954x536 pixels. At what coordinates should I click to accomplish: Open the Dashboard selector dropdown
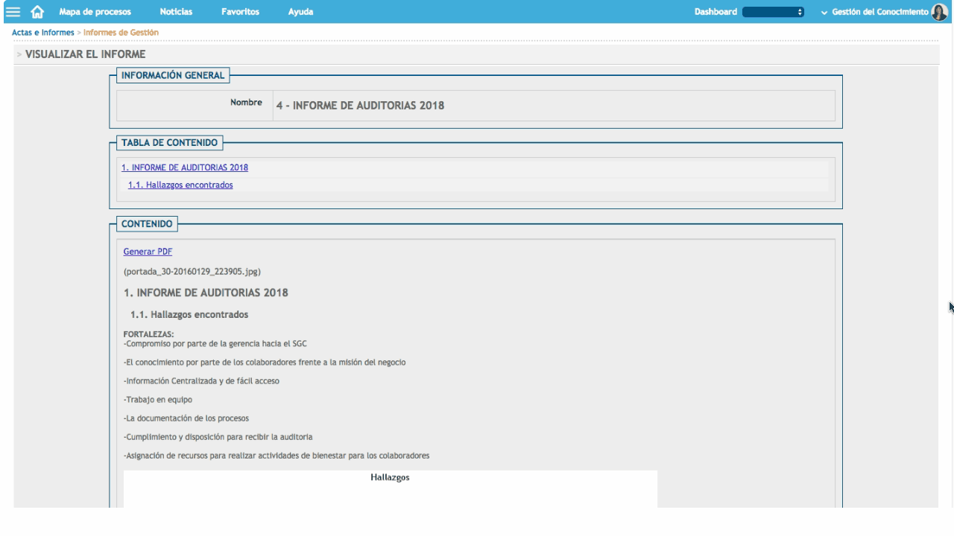(774, 12)
